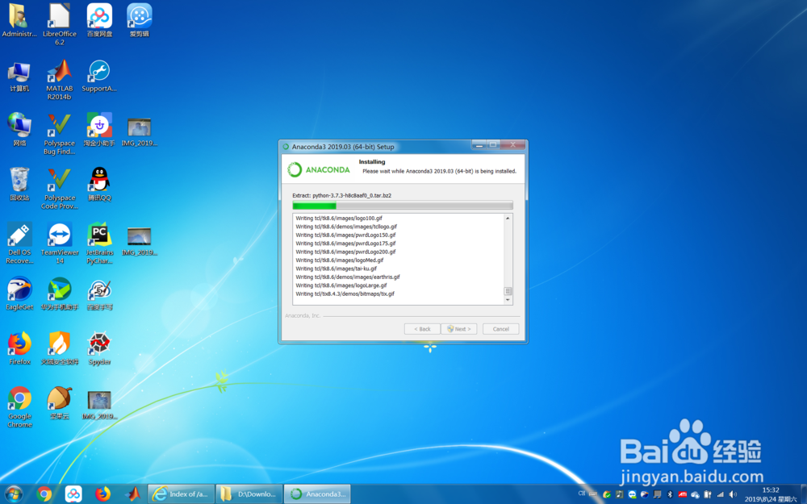The width and height of the screenshot is (807, 504).
Task: Launch LibreOffice 6.2 from the desktop
Action: coord(59,24)
